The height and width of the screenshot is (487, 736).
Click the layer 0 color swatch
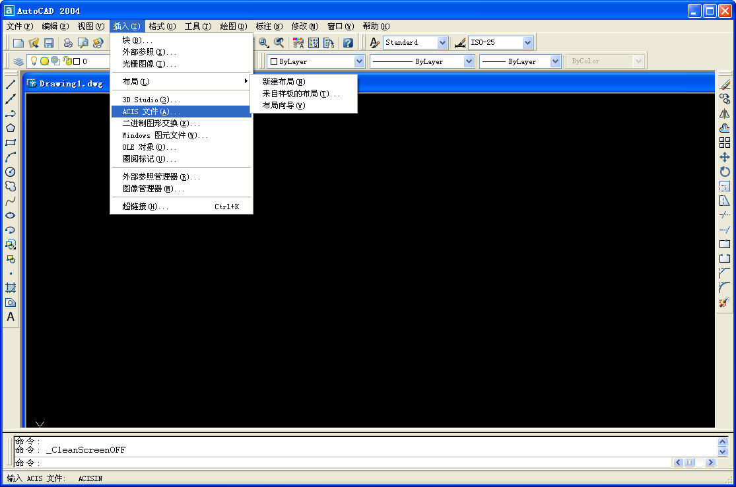coord(77,61)
